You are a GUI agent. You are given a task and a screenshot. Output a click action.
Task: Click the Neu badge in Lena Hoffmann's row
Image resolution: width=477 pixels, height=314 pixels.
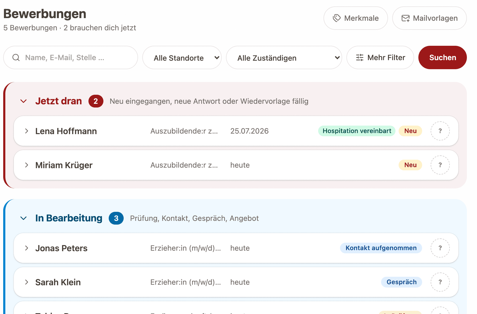click(410, 131)
